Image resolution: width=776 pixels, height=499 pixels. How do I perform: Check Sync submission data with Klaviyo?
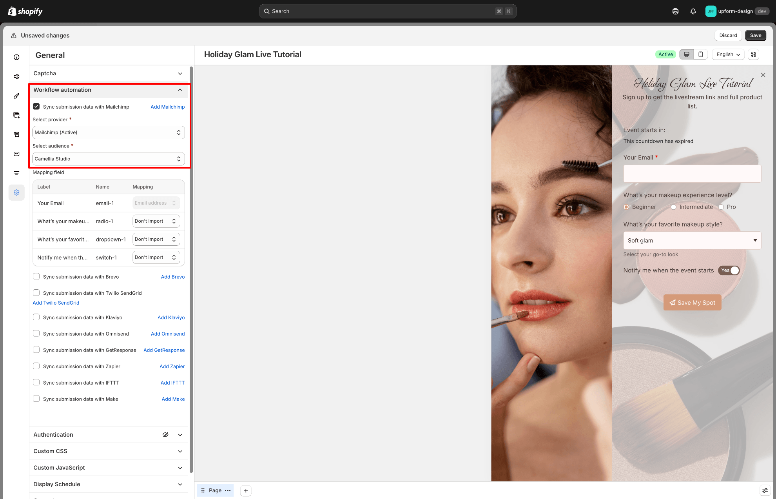(x=36, y=318)
